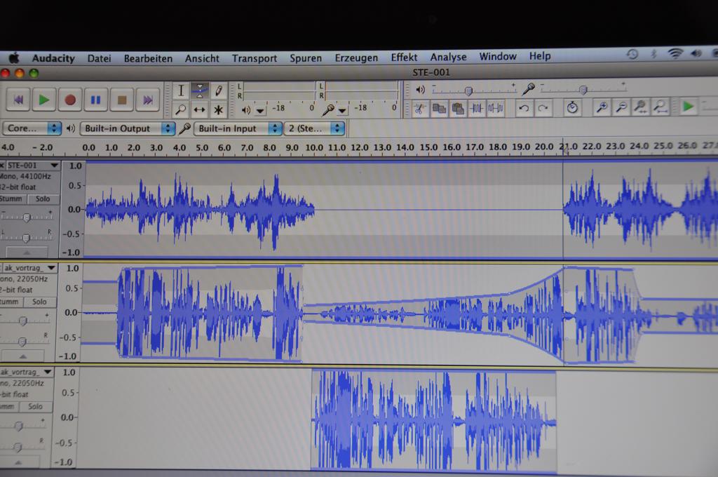
Task: Click the output speaker icon beside volume slider
Action: [421, 90]
